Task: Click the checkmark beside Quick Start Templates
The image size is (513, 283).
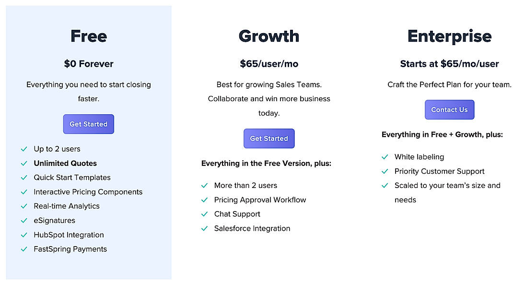Action: (24, 177)
